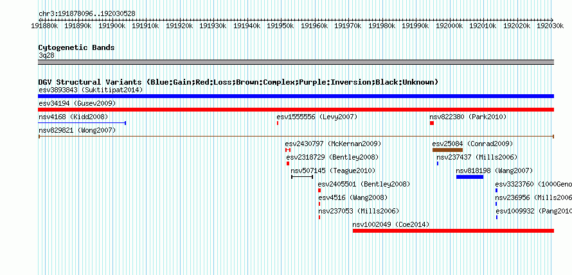Click the 191880k ruler tick label

[x=44, y=26]
